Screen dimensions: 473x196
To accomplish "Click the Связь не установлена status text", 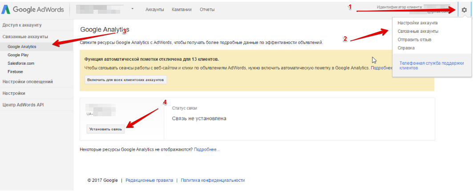I will coord(199,118).
